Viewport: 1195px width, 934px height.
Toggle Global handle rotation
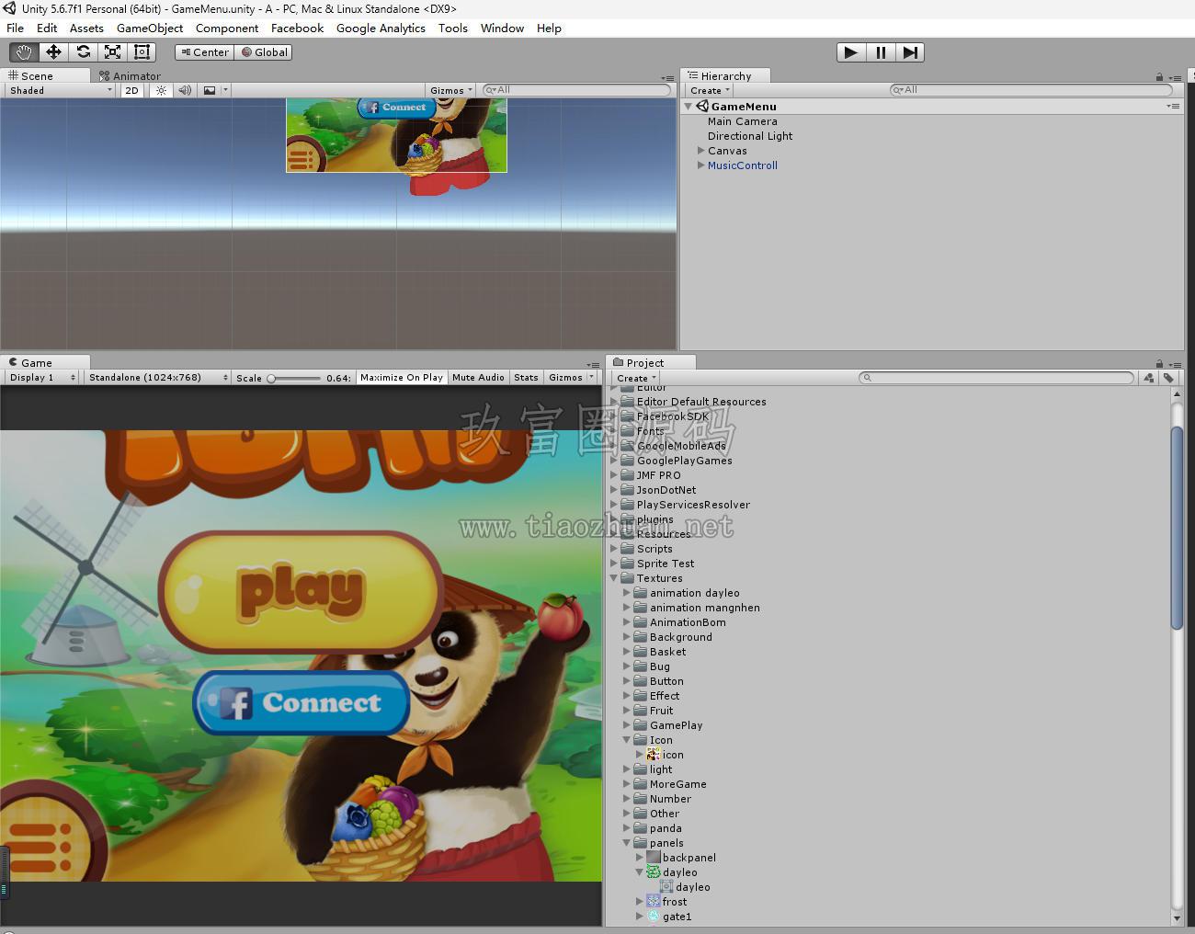(x=265, y=52)
